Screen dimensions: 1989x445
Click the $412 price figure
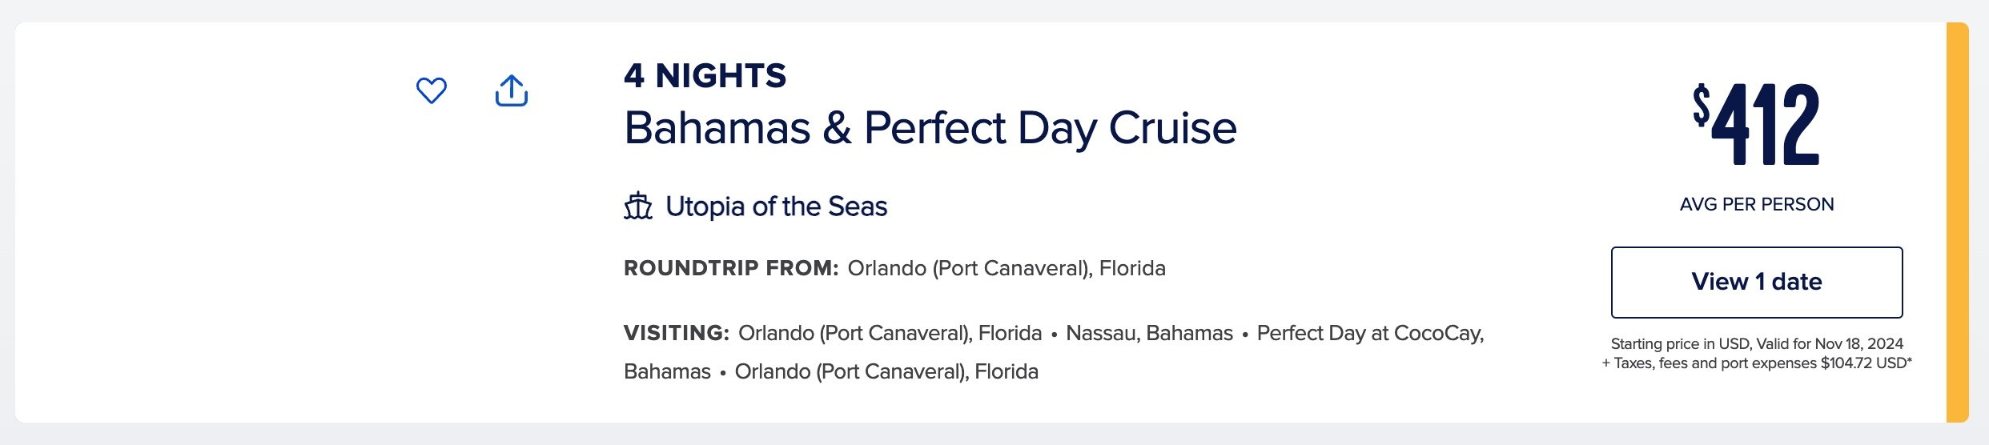(x=1756, y=124)
